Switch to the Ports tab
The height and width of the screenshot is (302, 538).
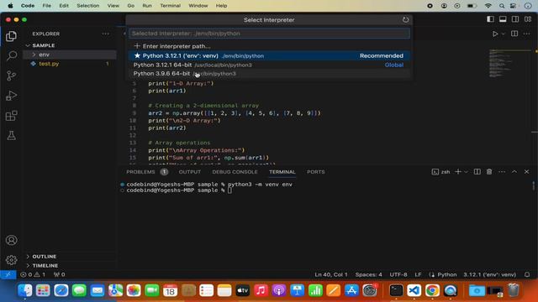point(316,172)
